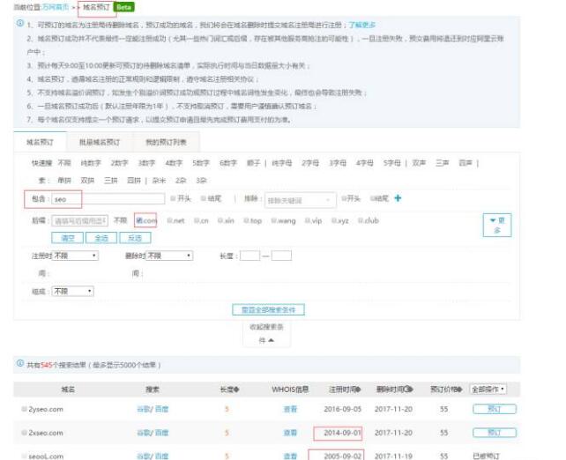Check the .xin suffix checkbox

tap(220, 220)
